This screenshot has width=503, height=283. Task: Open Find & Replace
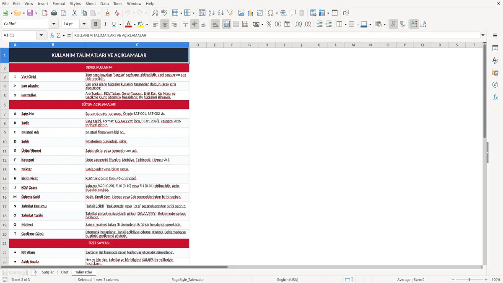(x=155, y=13)
